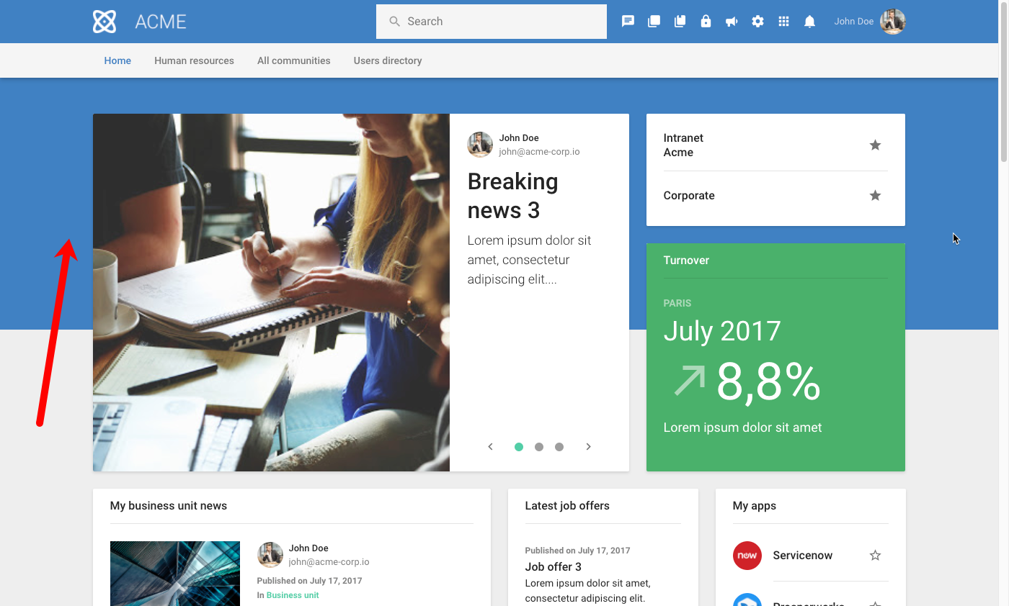
Task: Open the apps grid launcher
Action: (x=783, y=21)
